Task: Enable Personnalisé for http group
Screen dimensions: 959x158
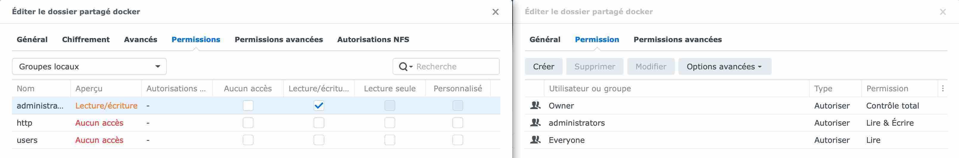Action: coord(457,123)
